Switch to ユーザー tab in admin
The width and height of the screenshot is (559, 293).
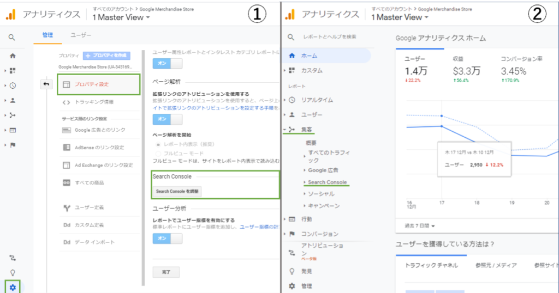coord(81,35)
